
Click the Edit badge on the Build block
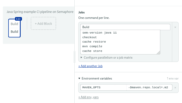point(18,19)
